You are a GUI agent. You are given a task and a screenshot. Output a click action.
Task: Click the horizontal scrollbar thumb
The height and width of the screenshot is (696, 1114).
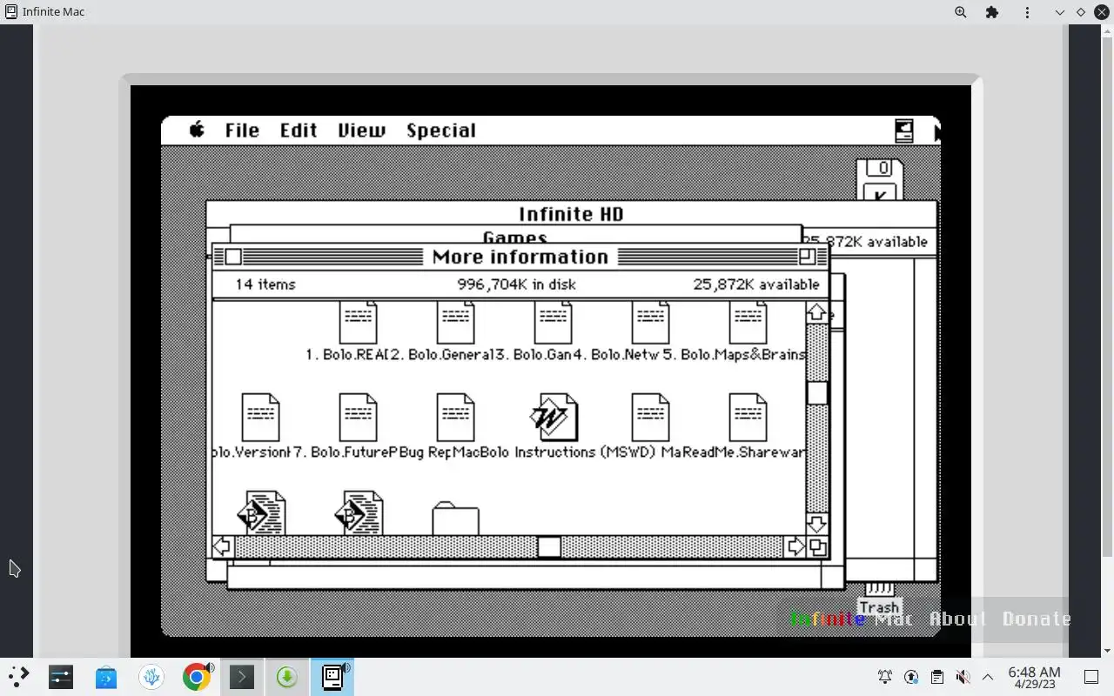pos(549,546)
